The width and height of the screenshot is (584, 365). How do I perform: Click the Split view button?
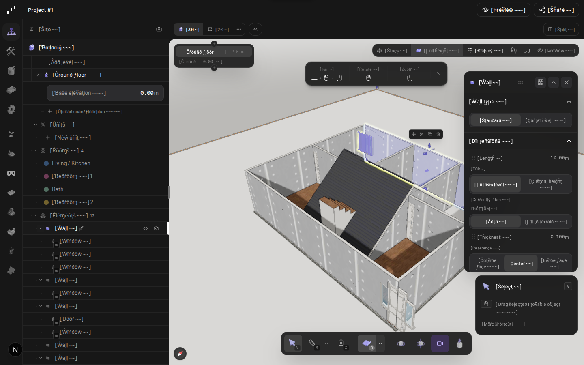(x=561, y=29)
